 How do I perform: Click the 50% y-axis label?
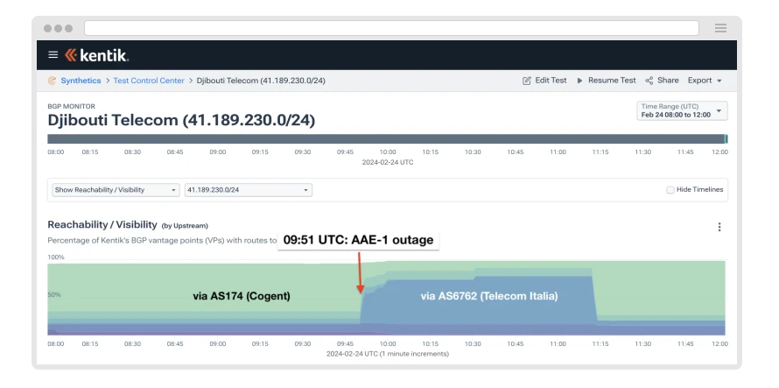54,294
